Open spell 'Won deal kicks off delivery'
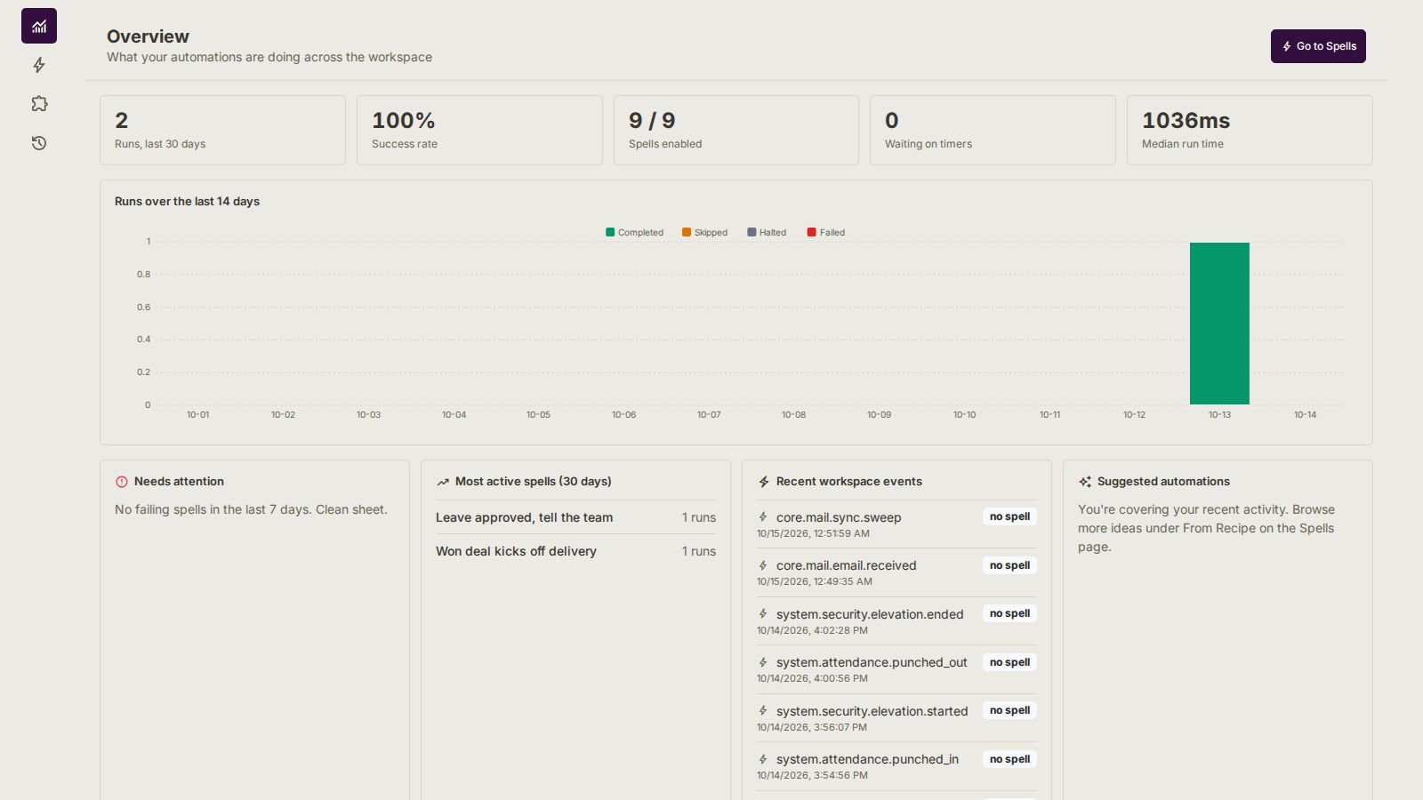The width and height of the screenshot is (1423, 800). click(x=575, y=551)
